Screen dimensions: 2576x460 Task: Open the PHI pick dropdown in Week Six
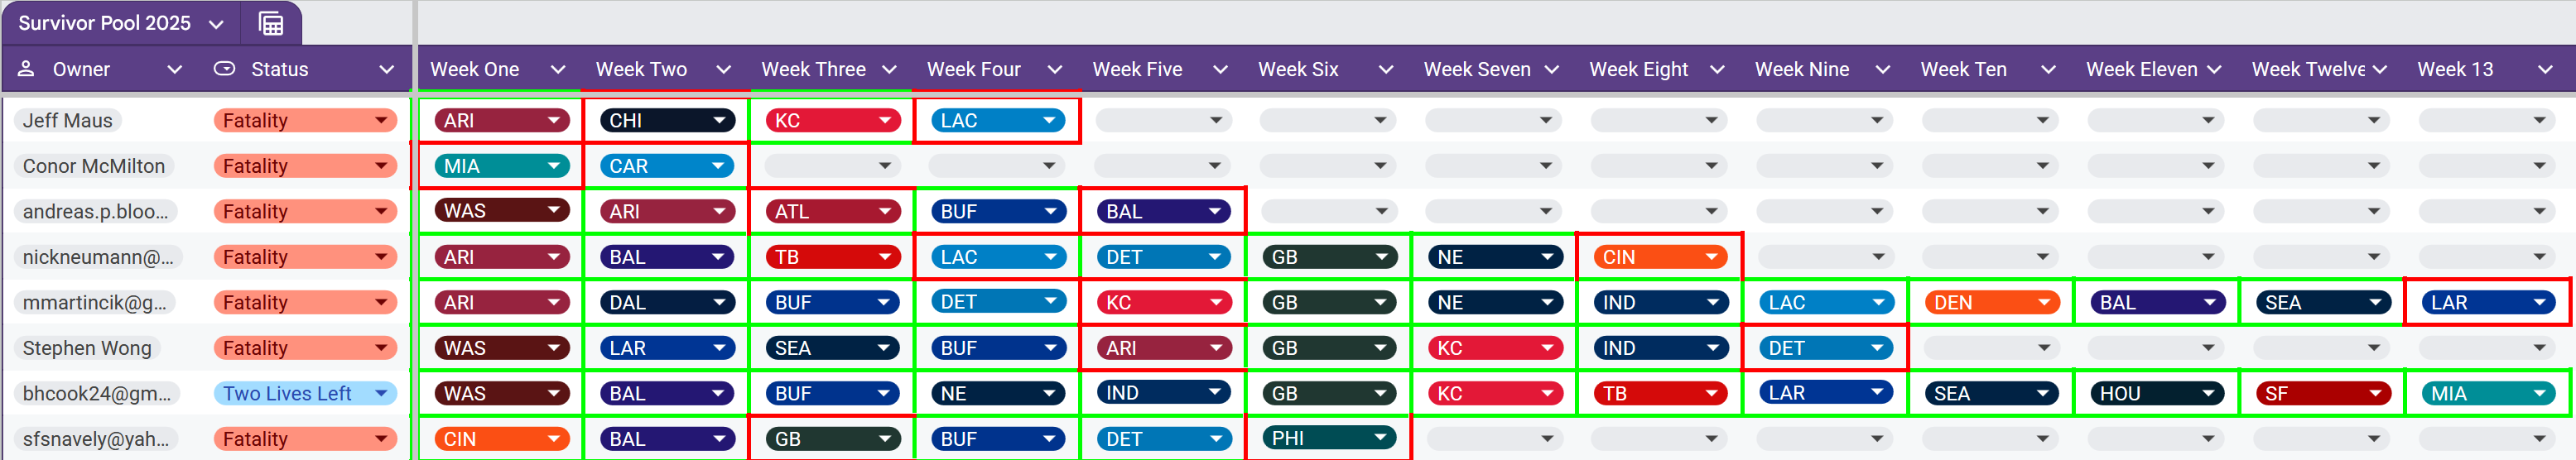click(1329, 438)
